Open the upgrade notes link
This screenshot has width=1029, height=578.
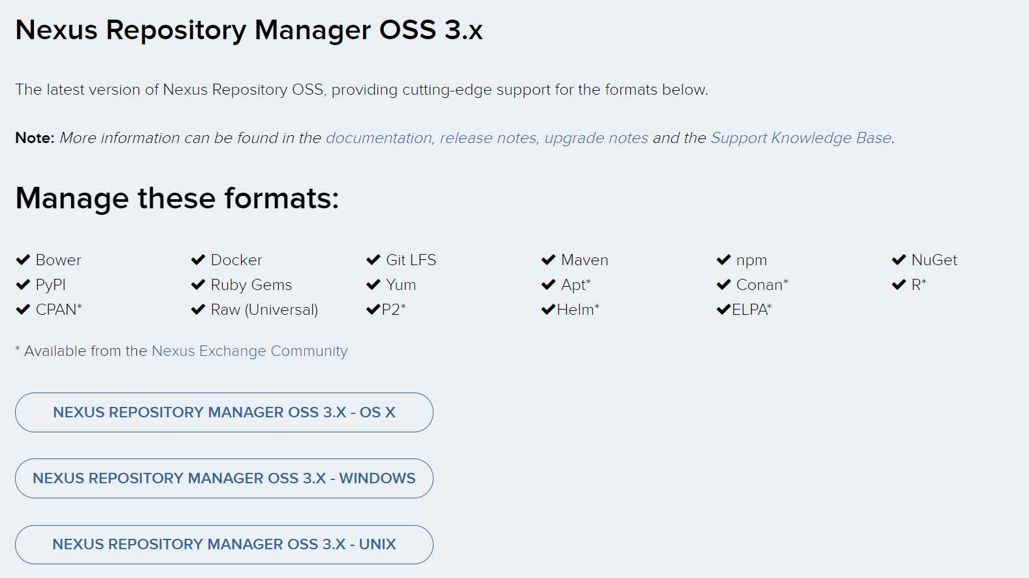click(x=596, y=138)
